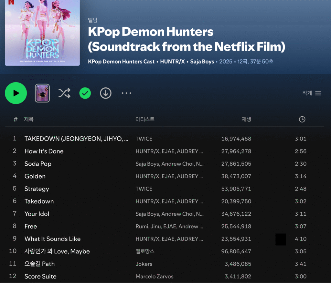331x283 pixels.
Task: Open HUNTR/X artists on How It's Done row
Action: point(169,151)
